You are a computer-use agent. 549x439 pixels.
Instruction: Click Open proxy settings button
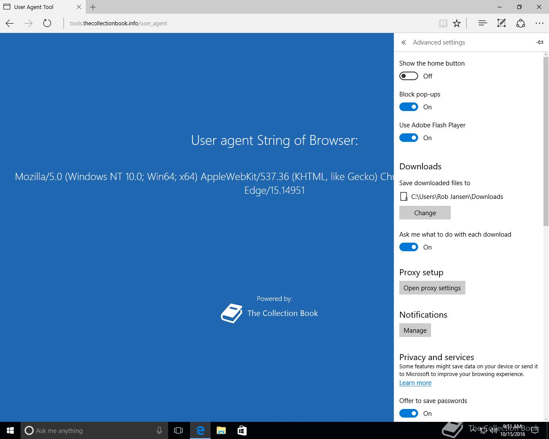point(432,288)
